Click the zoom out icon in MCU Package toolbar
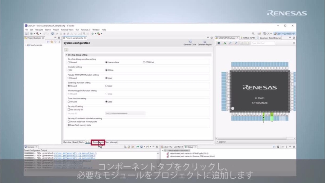This screenshot has width=325, height=183. [236, 43]
